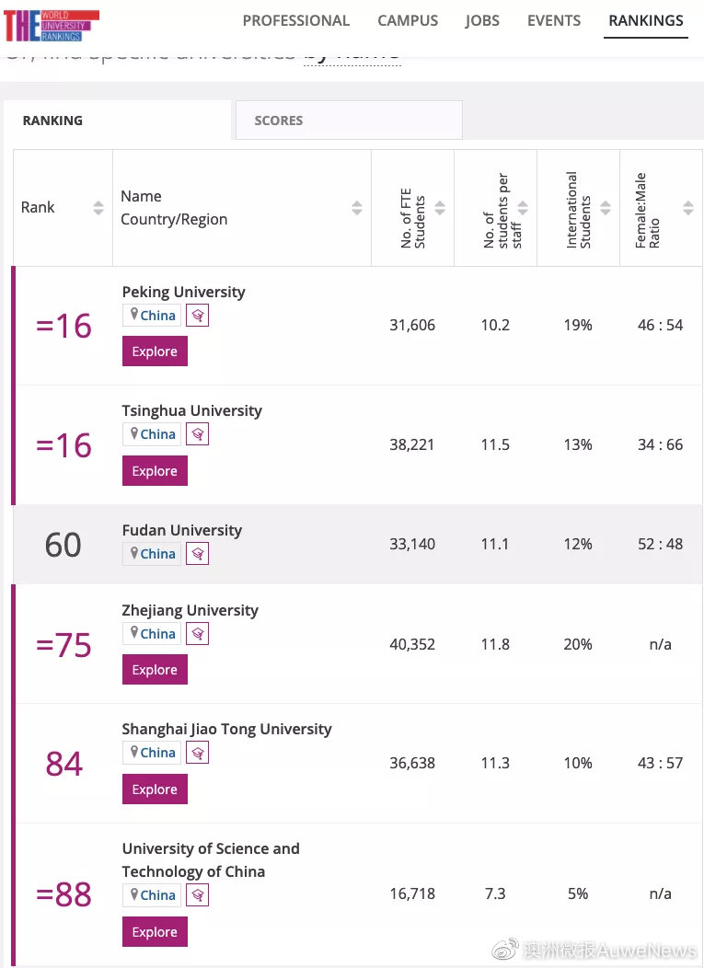Sort by Female:Male Ratio column

688,208
